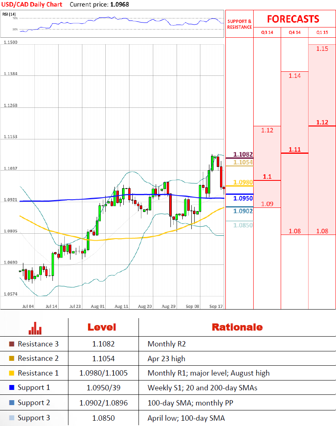This screenshot has height=426, width=336.
Task: Click the 'Aug 01' date axis label
Action: coord(98,306)
